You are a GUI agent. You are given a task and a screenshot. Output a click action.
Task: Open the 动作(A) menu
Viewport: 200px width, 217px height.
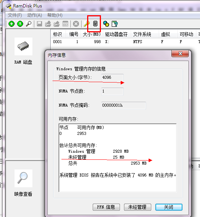35,15
